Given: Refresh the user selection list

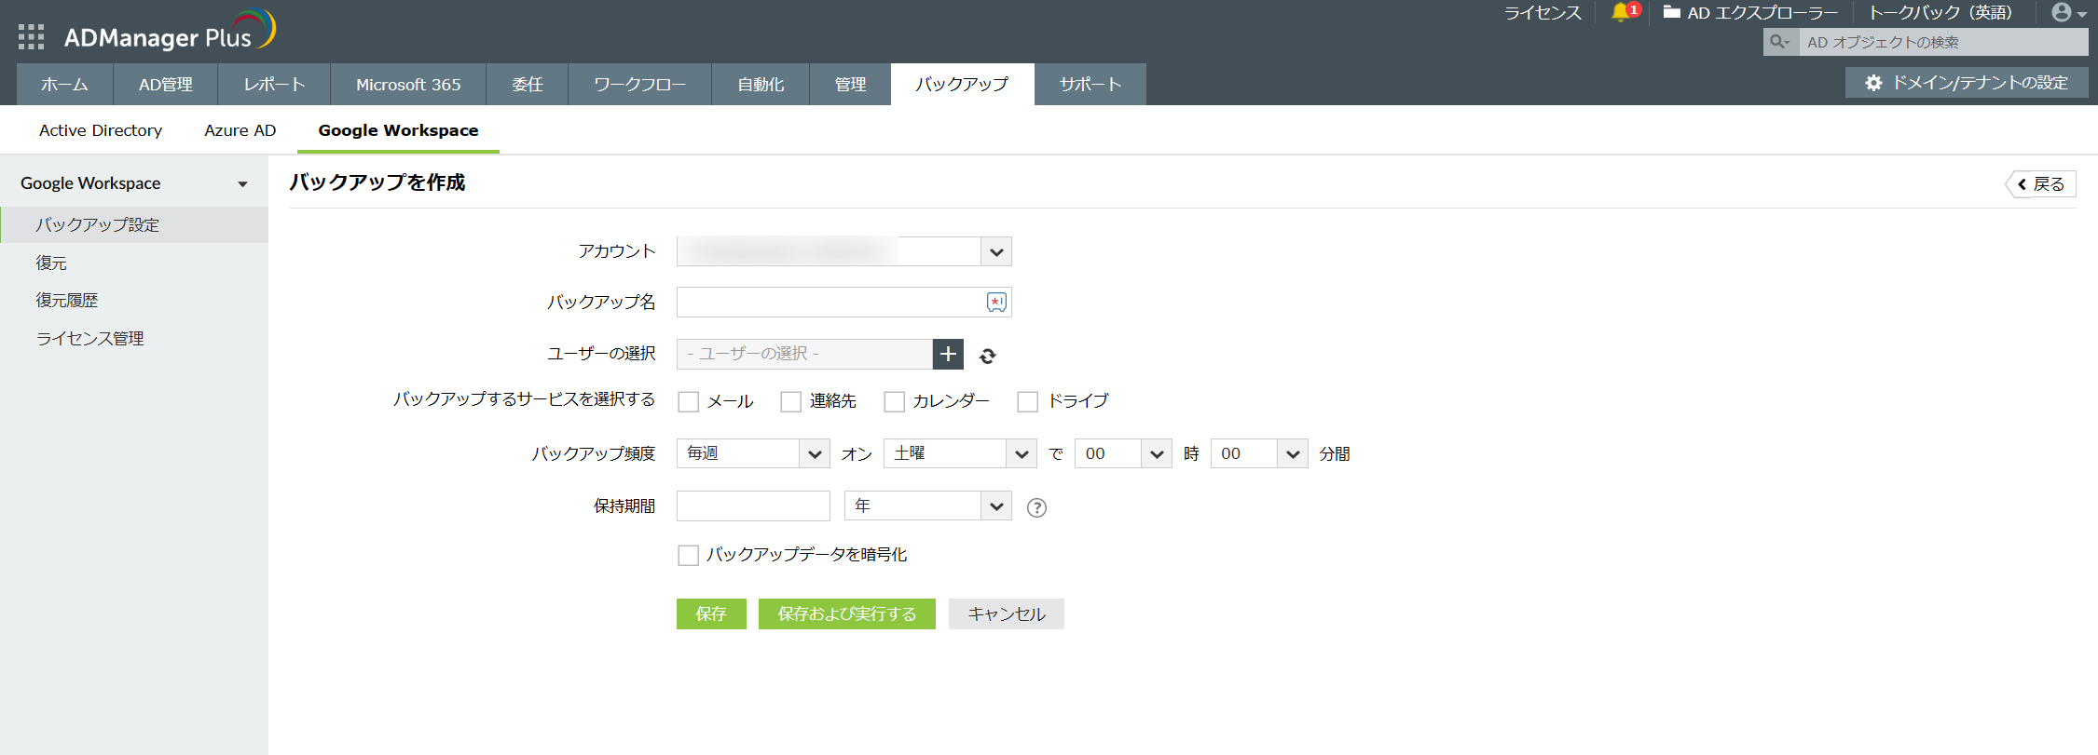Looking at the screenshot, I should [988, 356].
